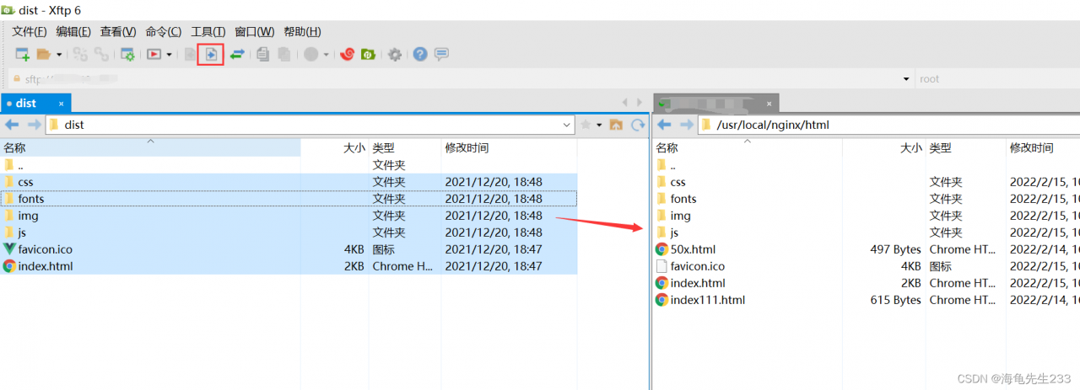The image size is (1080, 390).
Task: Click the grey globe toolbar icon
Action: (311, 55)
